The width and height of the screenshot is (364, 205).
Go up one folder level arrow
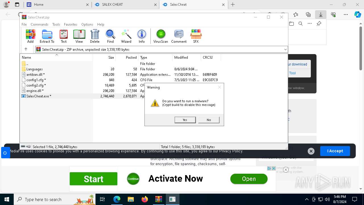pyautogui.click(x=26, y=49)
